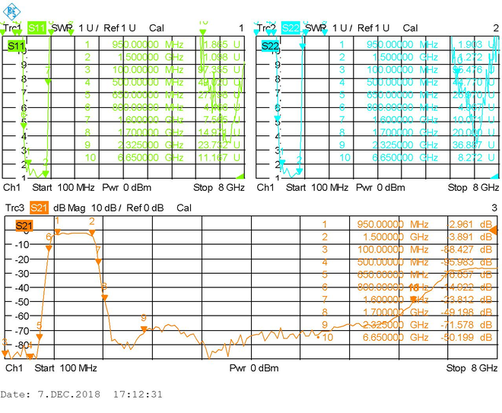The width and height of the screenshot is (502, 413).
Task: Select marker 1 triangle on the S21 trace
Action: 58,232
